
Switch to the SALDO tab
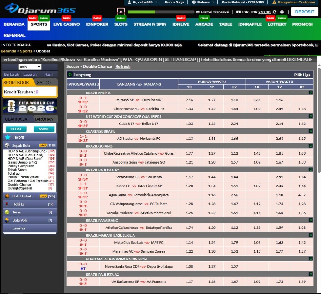coord(44,83)
